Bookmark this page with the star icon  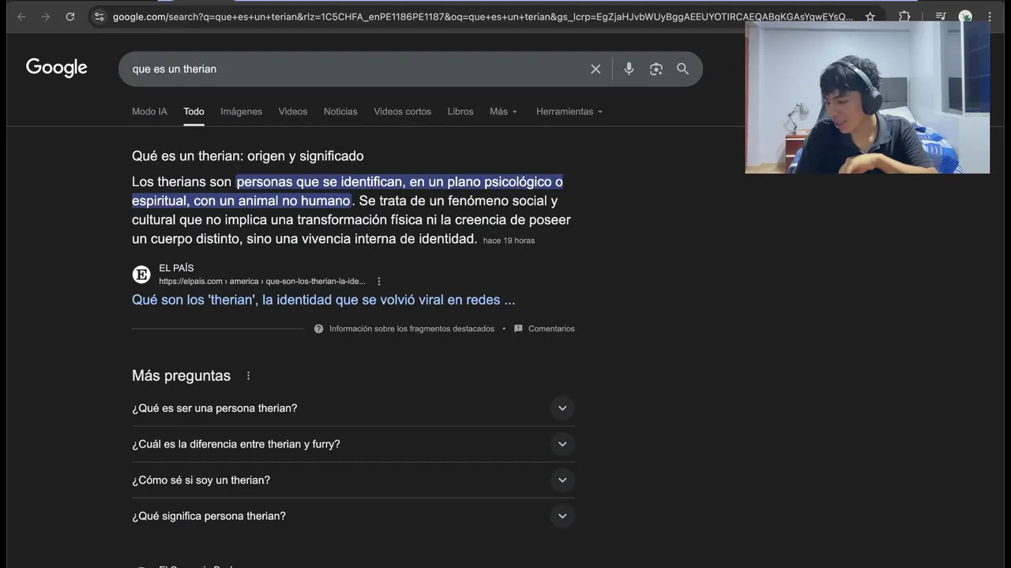pyautogui.click(x=870, y=17)
